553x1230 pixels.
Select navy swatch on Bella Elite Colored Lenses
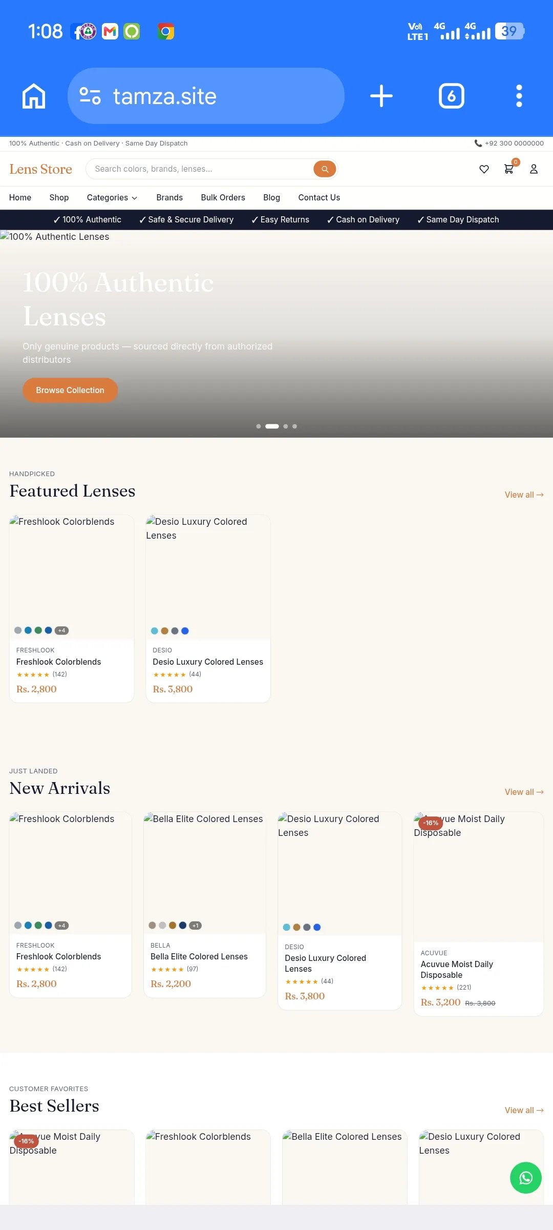coord(183,925)
